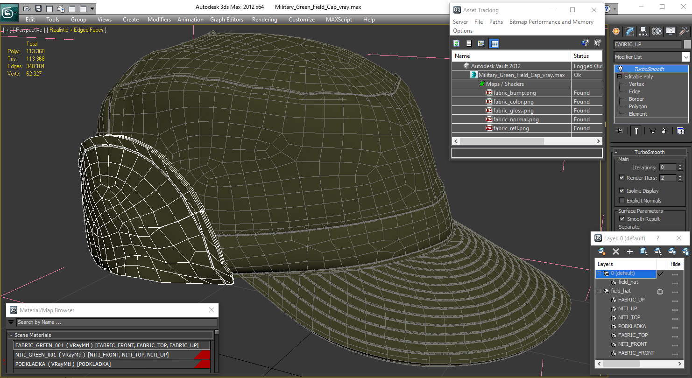
Task: Click the FABRIC_UP object color swatch
Action: pos(687,44)
